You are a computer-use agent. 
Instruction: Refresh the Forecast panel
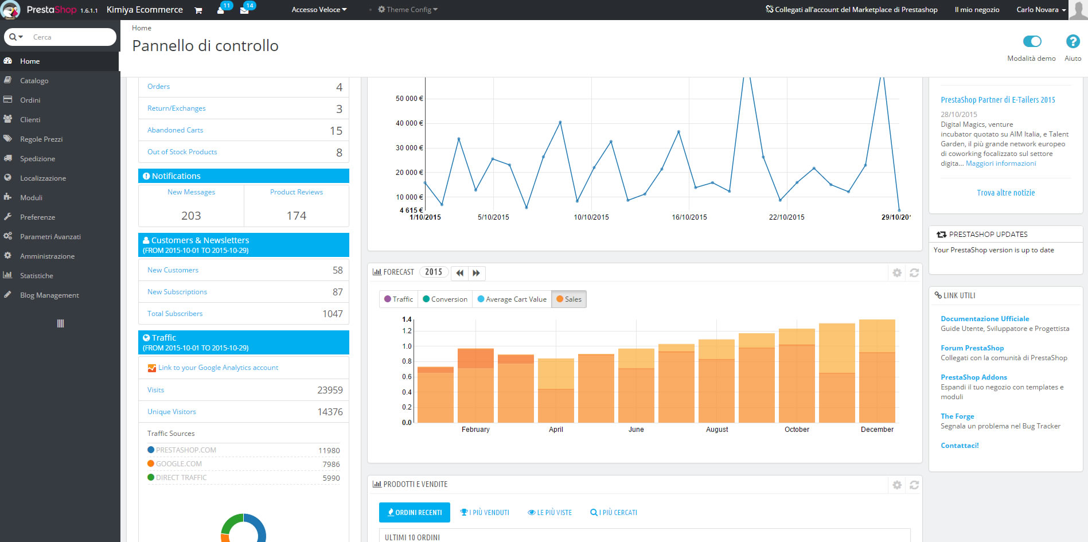(x=914, y=273)
